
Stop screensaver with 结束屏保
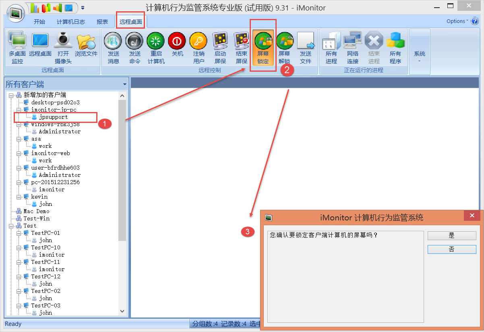242,49
